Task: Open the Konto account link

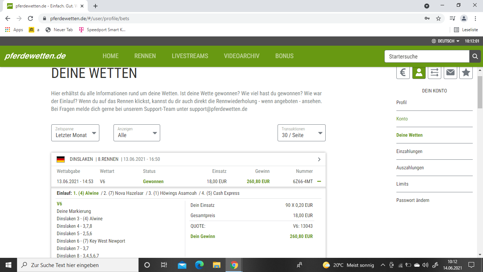Action: coord(402,119)
